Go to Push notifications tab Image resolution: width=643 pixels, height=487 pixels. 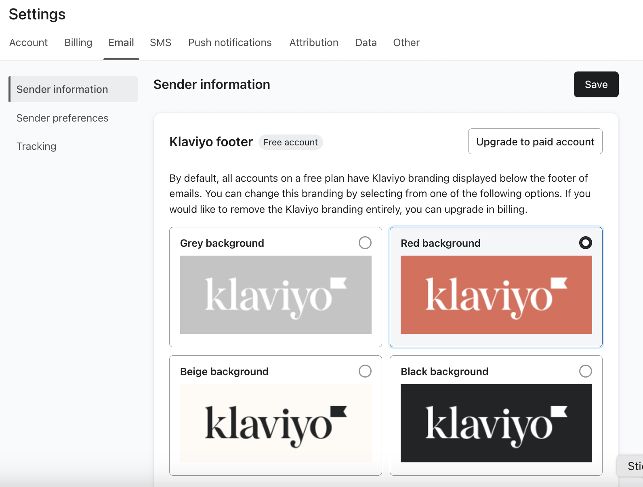[x=230, y=43]
